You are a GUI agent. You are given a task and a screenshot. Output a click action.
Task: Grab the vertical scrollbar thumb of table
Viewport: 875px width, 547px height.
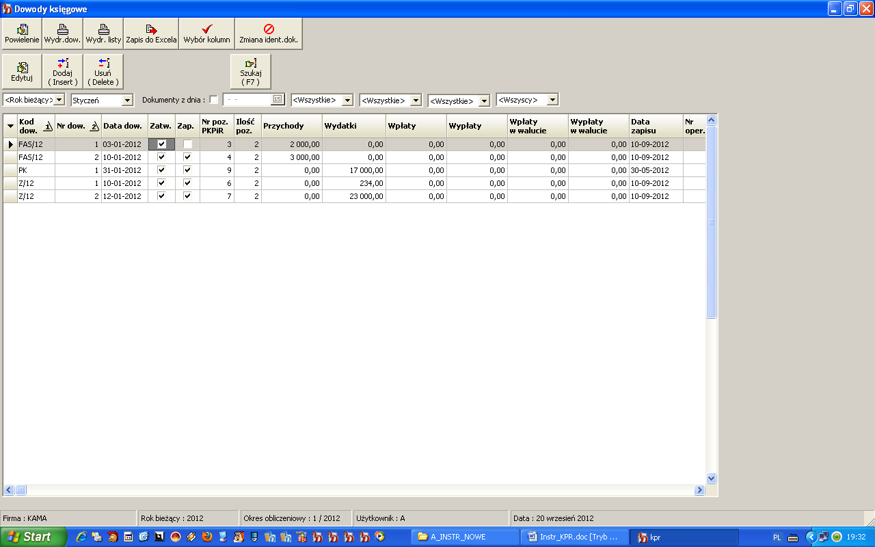coord(711,222)
